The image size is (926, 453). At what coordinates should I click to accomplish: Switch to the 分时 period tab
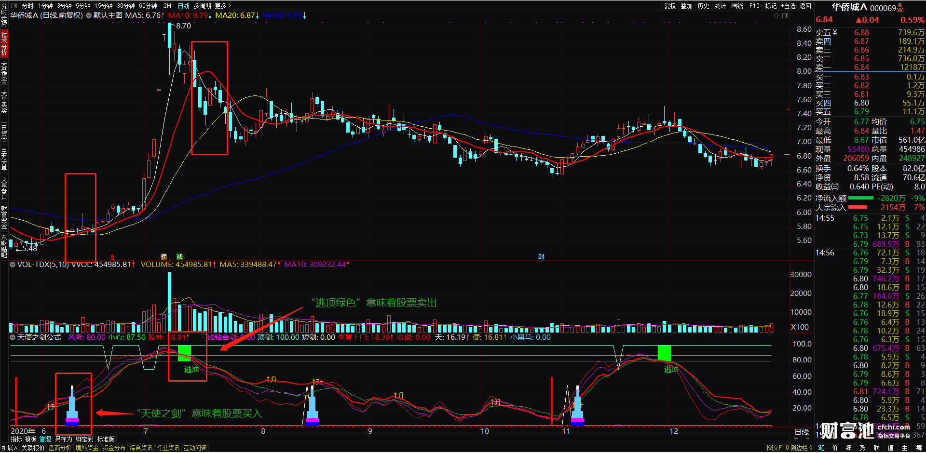28,6
